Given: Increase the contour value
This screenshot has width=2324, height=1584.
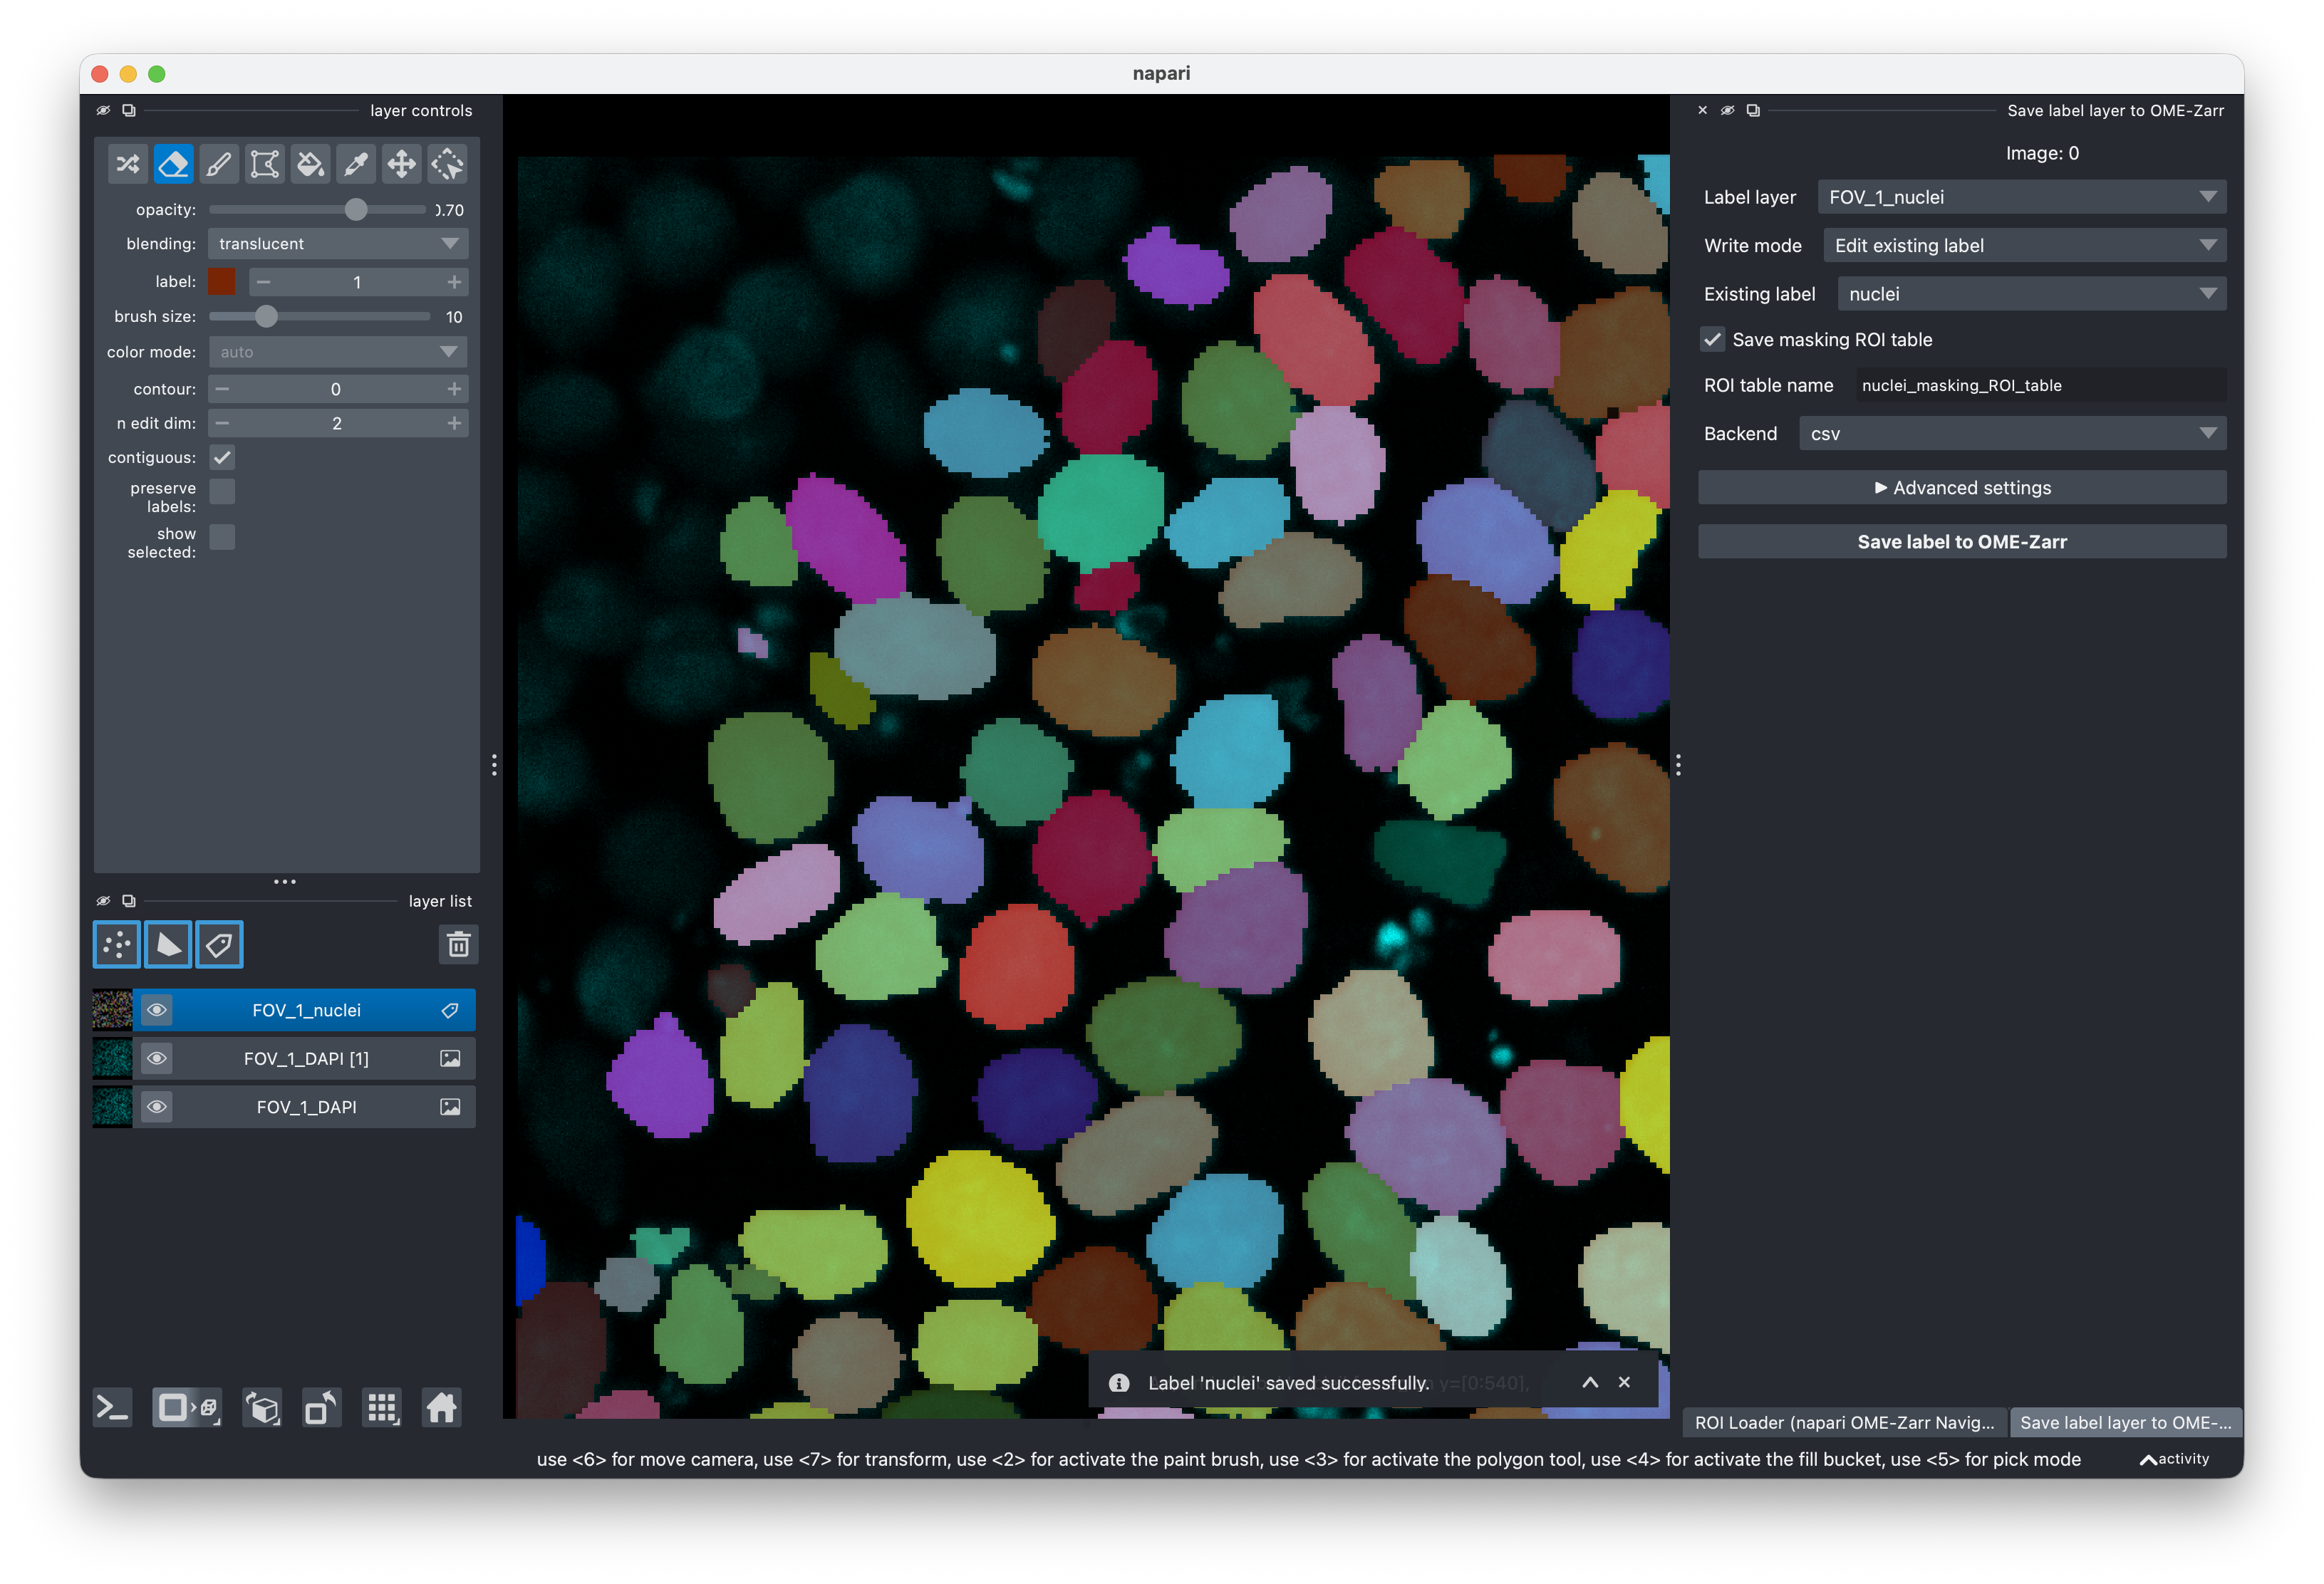Looking at the screenshot, I should (454, 389).
